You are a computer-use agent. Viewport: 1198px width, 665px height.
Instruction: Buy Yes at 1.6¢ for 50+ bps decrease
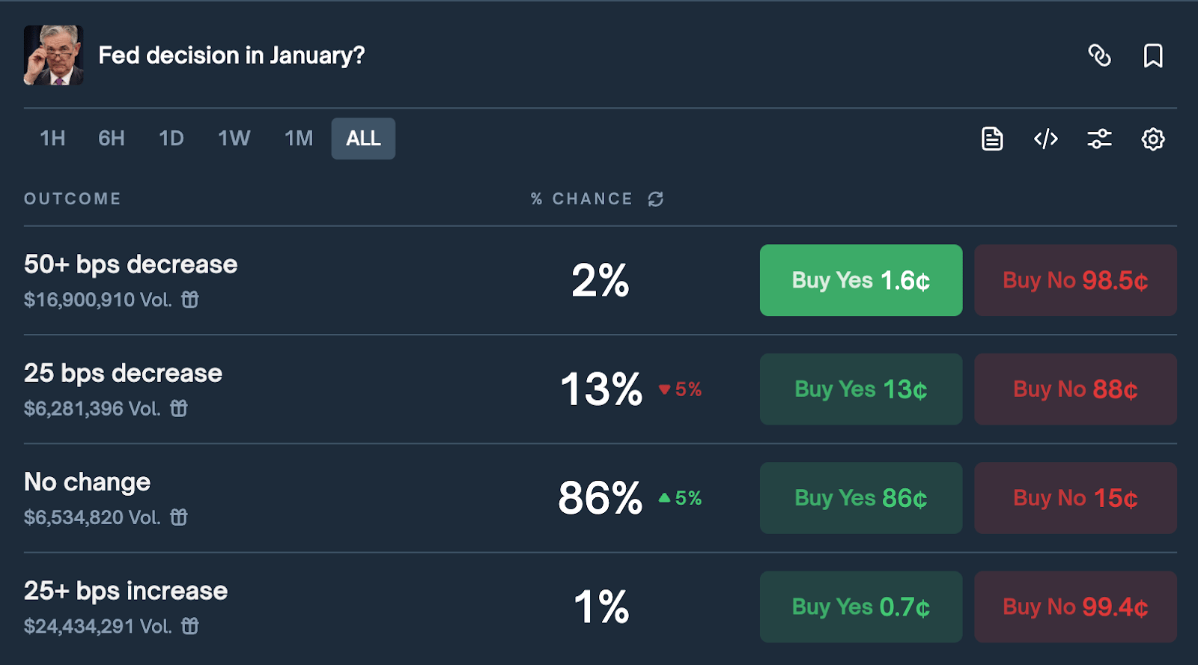[x=861, y=280]
